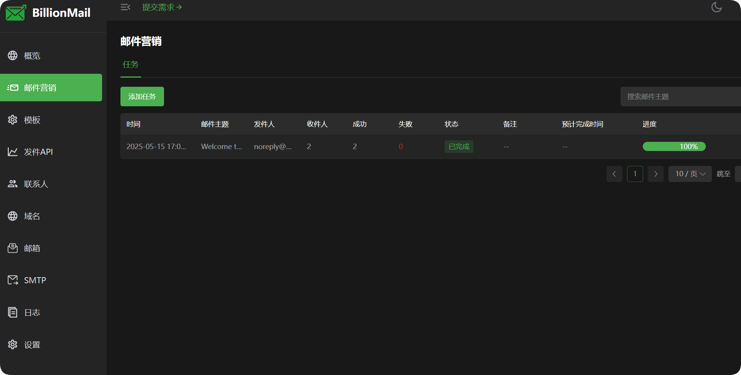This screenshot has width=741, height=375.
Task: Go to next page with right chevron
Action: click(656, 174)
